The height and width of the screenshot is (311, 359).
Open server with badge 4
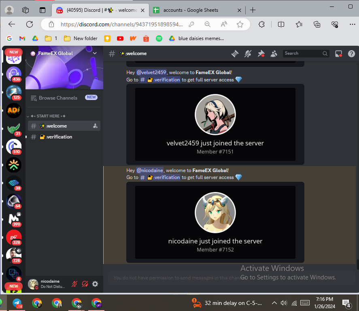pyautogui.click(x=14, y=274)
